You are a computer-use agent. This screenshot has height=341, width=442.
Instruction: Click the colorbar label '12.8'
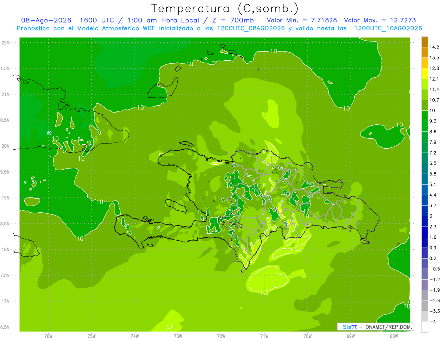[x=434, y=68]
